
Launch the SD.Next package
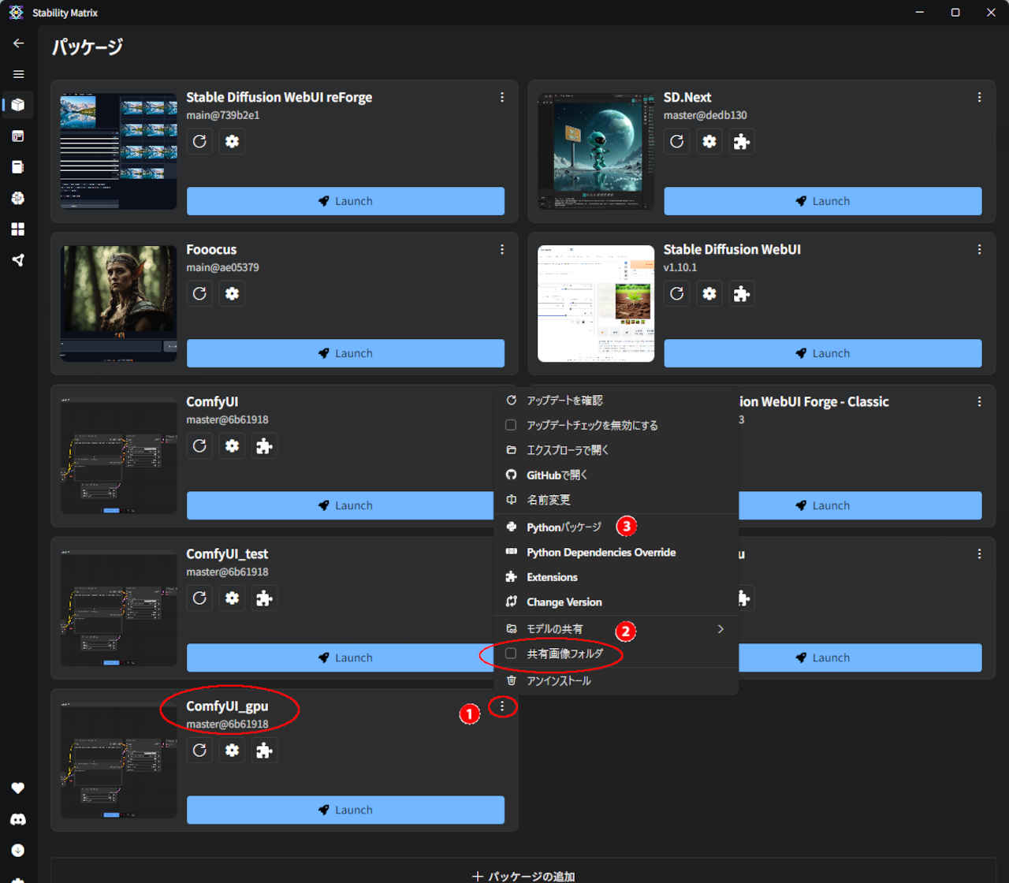point(823,201)
